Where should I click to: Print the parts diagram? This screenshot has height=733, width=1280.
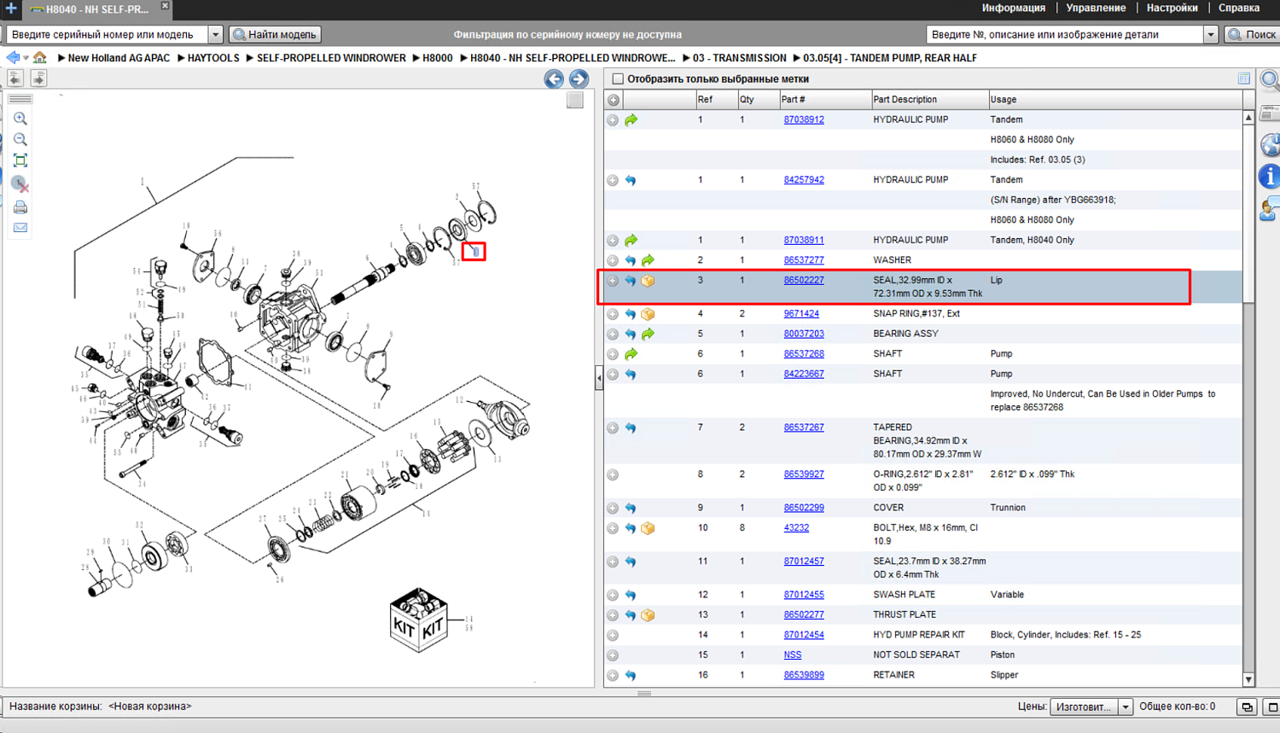click(20, 207)
